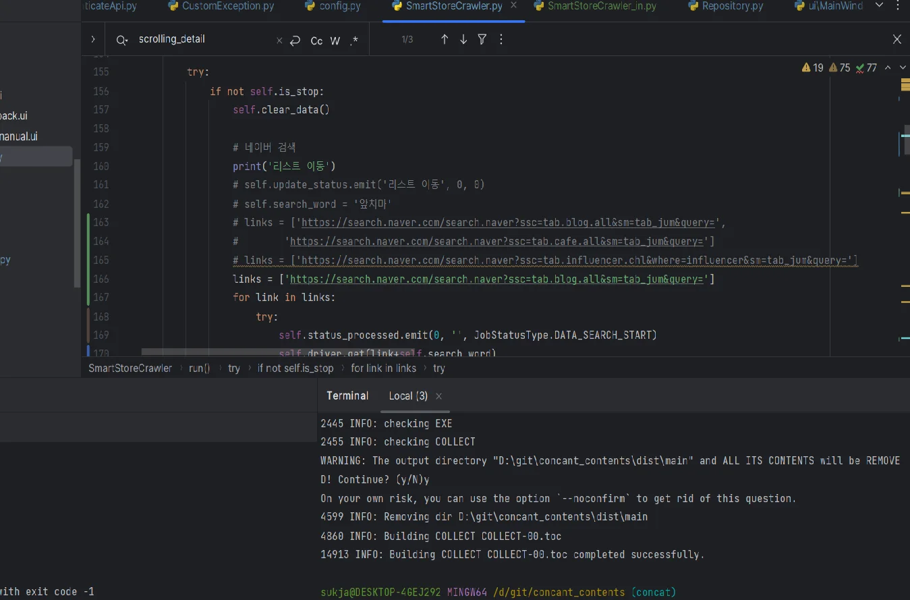Select 'for link in links' breadcrumb
The image size is (910, 600).
(x=384, y=369)
